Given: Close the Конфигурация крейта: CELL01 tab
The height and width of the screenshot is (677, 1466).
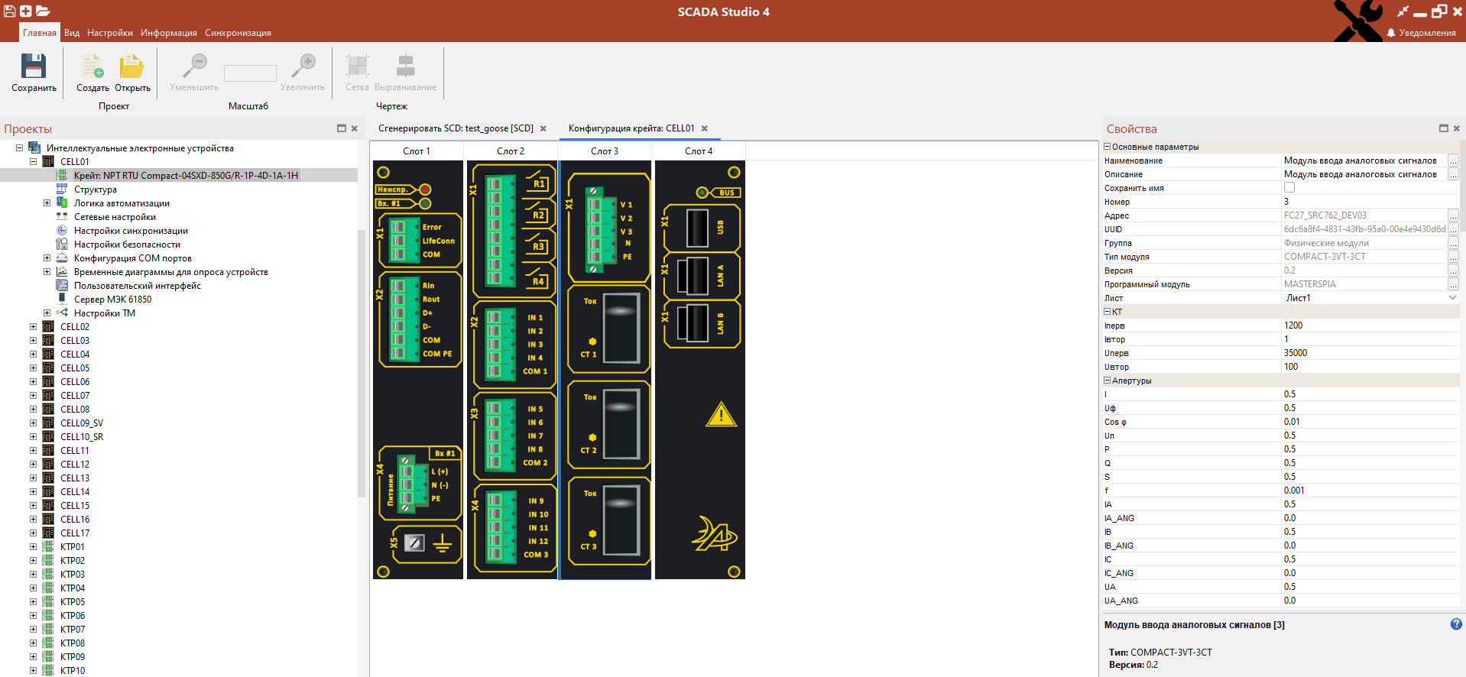Looking at the screenshot, I should point(705,128).
